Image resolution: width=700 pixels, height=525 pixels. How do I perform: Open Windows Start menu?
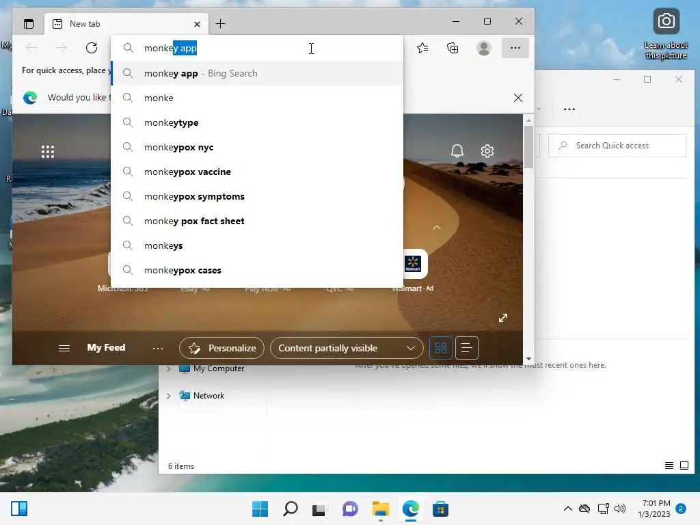click(x=260, y=509)
